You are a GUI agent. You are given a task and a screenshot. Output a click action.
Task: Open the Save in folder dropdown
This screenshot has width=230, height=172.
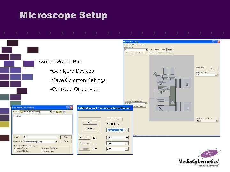pyautogui.click(x=50, y=112)
